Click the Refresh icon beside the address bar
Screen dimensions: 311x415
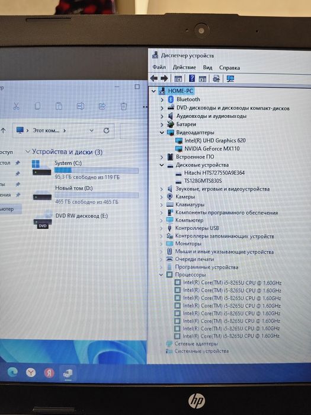point(106,130)
